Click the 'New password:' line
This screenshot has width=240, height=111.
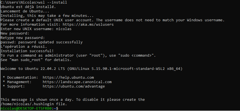15,33
